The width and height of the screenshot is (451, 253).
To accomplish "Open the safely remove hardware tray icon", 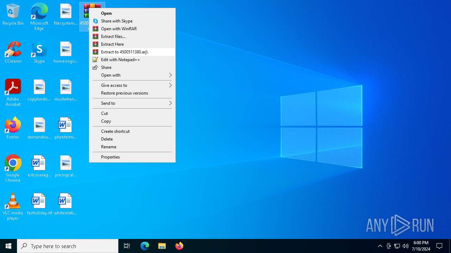I will [389, 246].
